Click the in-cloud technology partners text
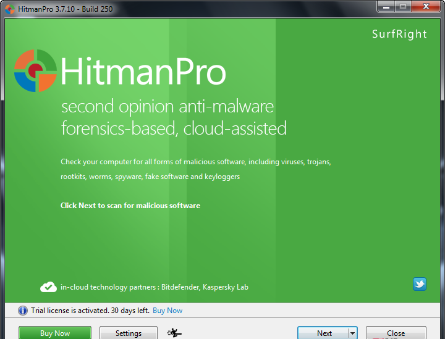Screen dimensions: 445x339 pyautogui.click(x=155, y=287)
